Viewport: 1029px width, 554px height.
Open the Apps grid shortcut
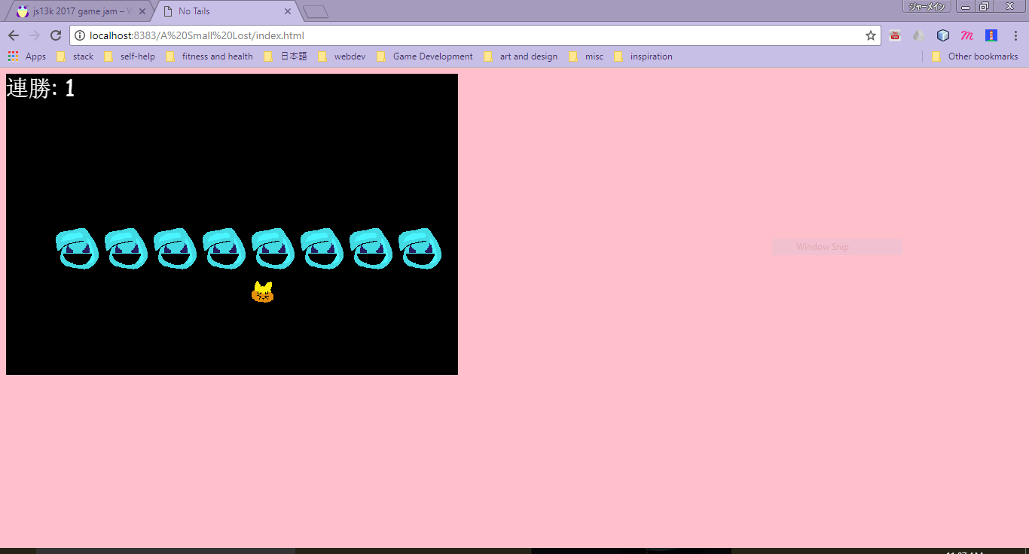tap(27, 56)
